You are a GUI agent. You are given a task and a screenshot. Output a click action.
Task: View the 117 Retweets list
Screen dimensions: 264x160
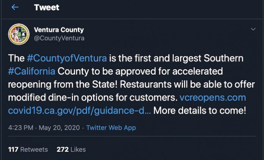28,149
